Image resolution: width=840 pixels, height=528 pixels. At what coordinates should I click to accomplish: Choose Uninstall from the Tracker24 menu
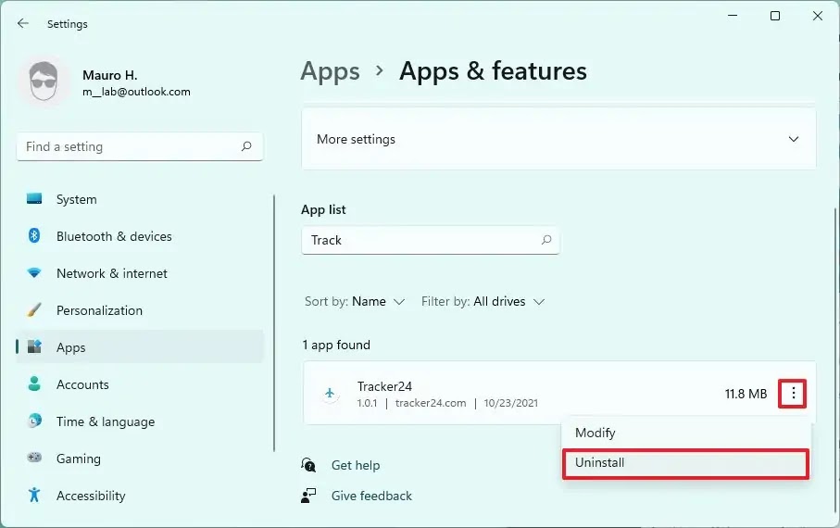pyautogui.click(x=685, y=463)
